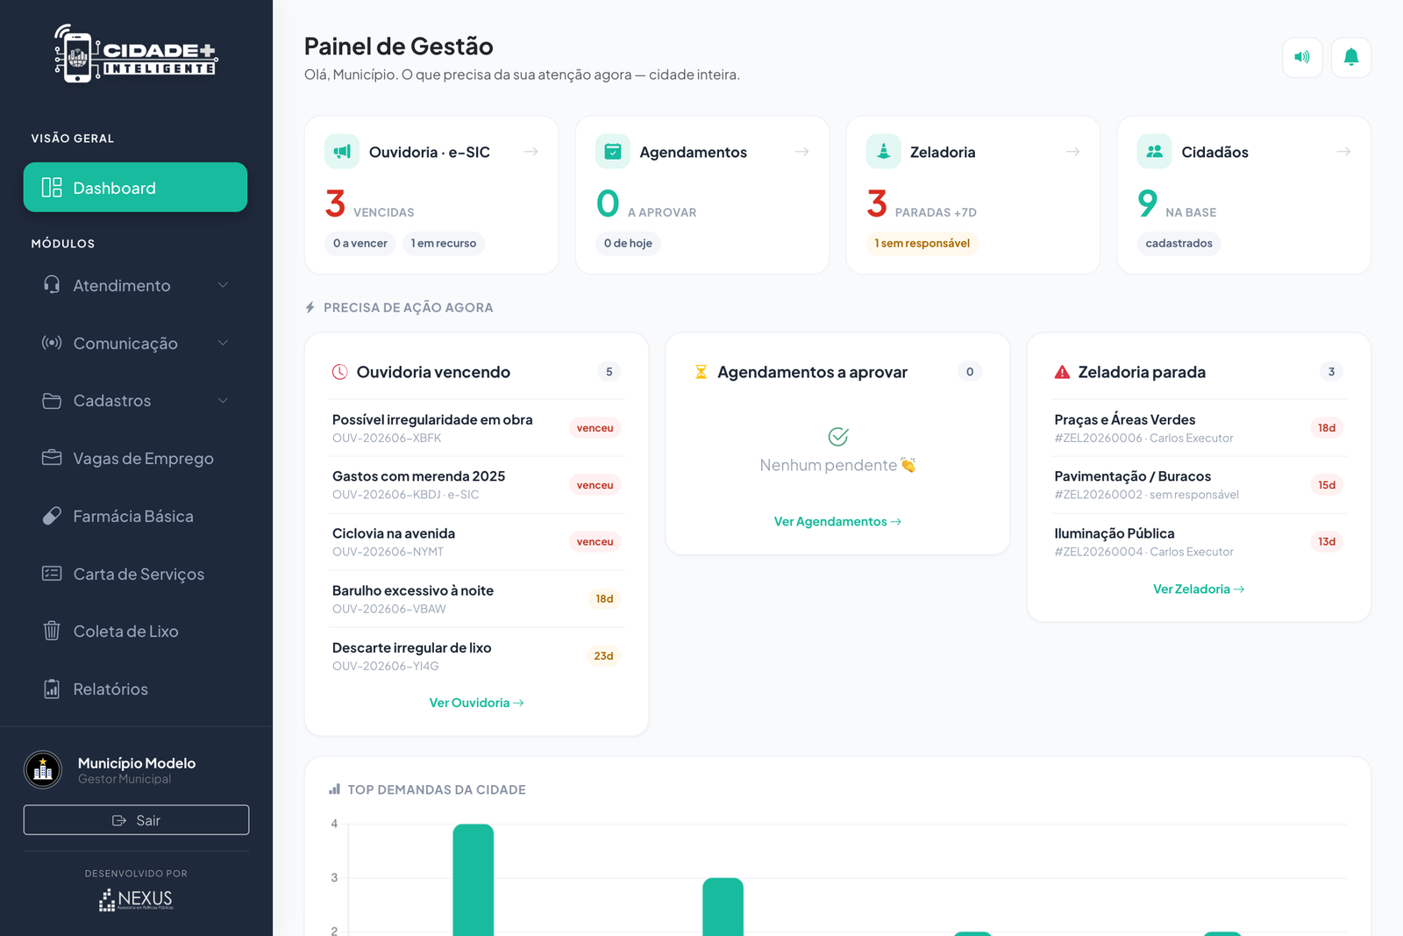Click the Vagas de Emprego briefcase icon
Screen dimensions: 1403x936
point(52,458)
